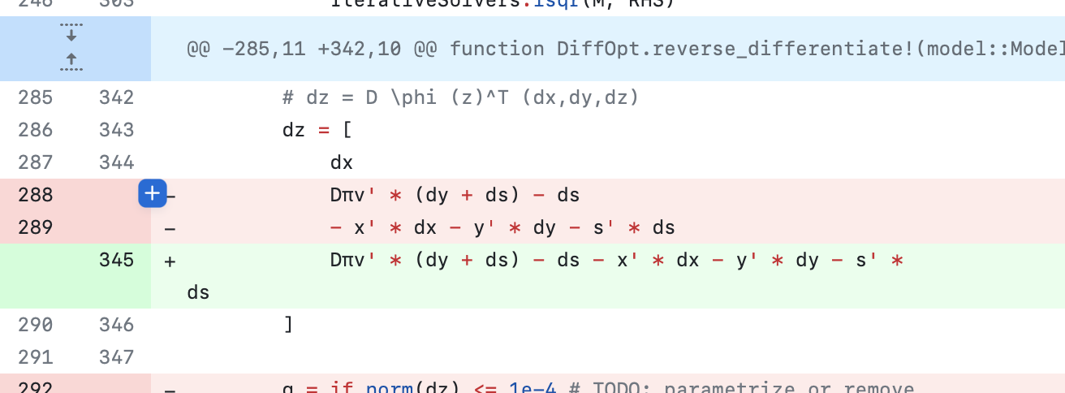The width and height of the screenshot is (1065, 393).
Task: Select deleted line "Dπv' * (dy + ds) - ds"
Action: pyautogui.click(x=455, y=196)
